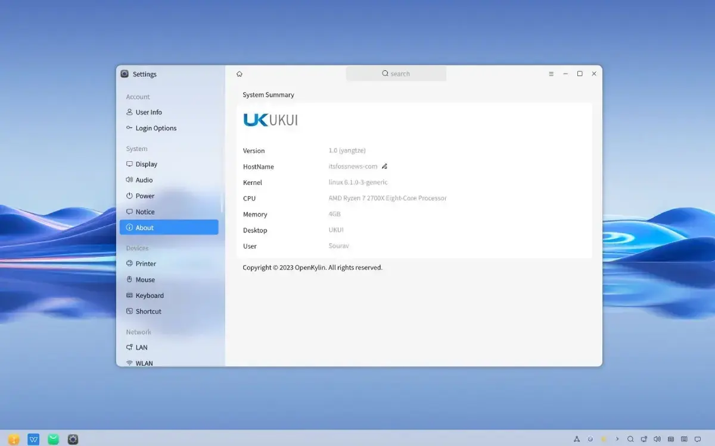Minimize the Settings window
Image resolution: width=715 pixels, height=446 pixels.
[565, 74]
